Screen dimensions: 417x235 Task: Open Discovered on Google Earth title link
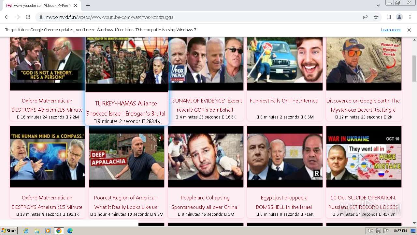[363, 105]
